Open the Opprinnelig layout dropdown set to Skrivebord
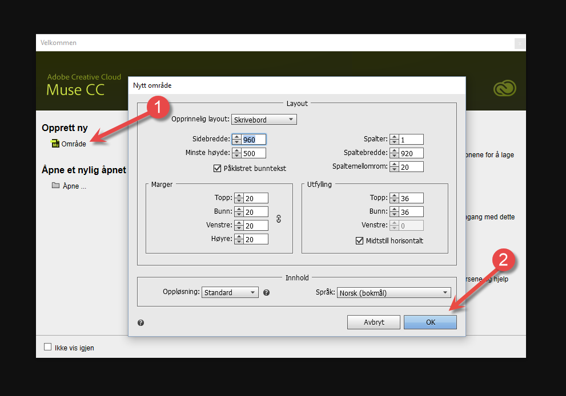Image resolution: width=566 pixels, height=396 pixels. (x=264, y=120)
